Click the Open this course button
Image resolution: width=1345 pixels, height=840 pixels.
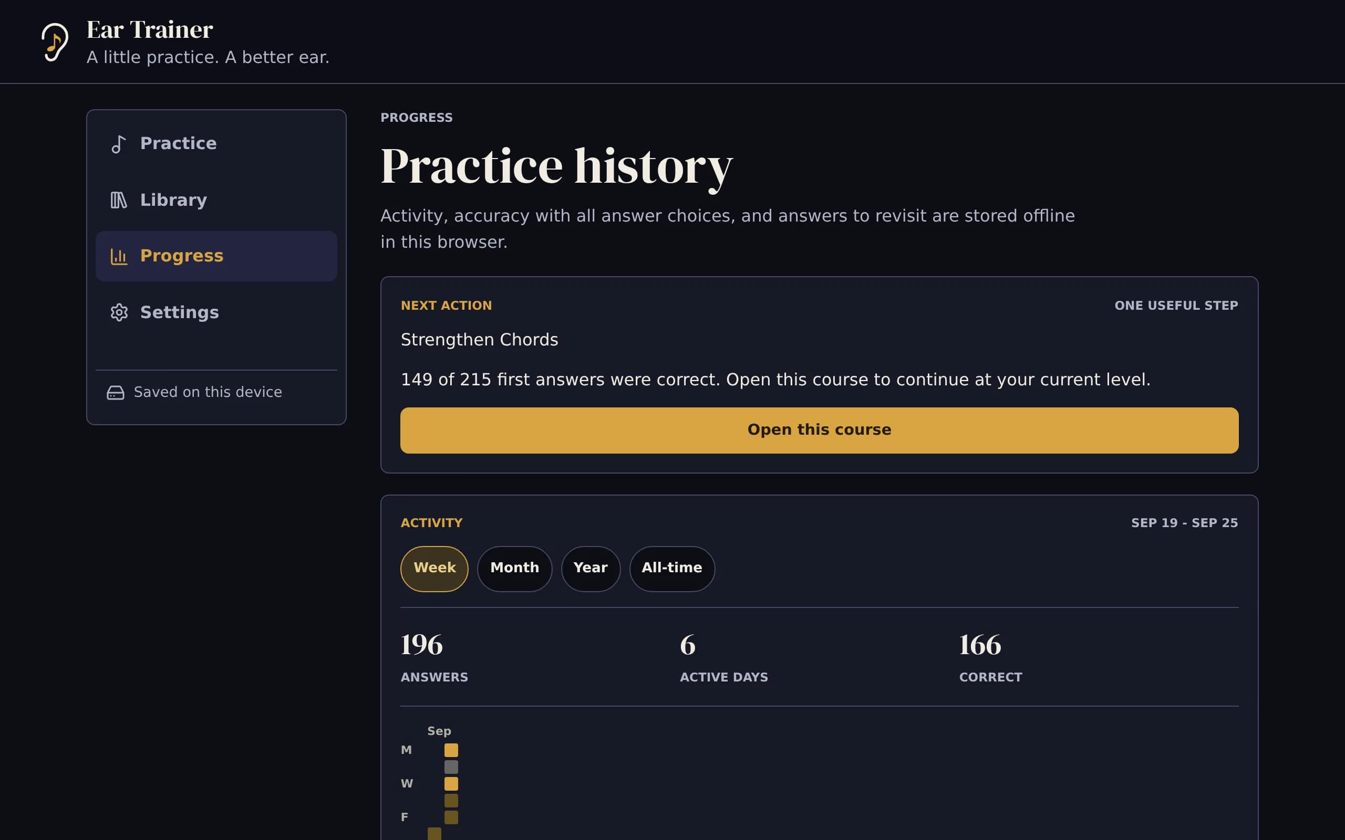pyautogui.click(x=819, y=430)
